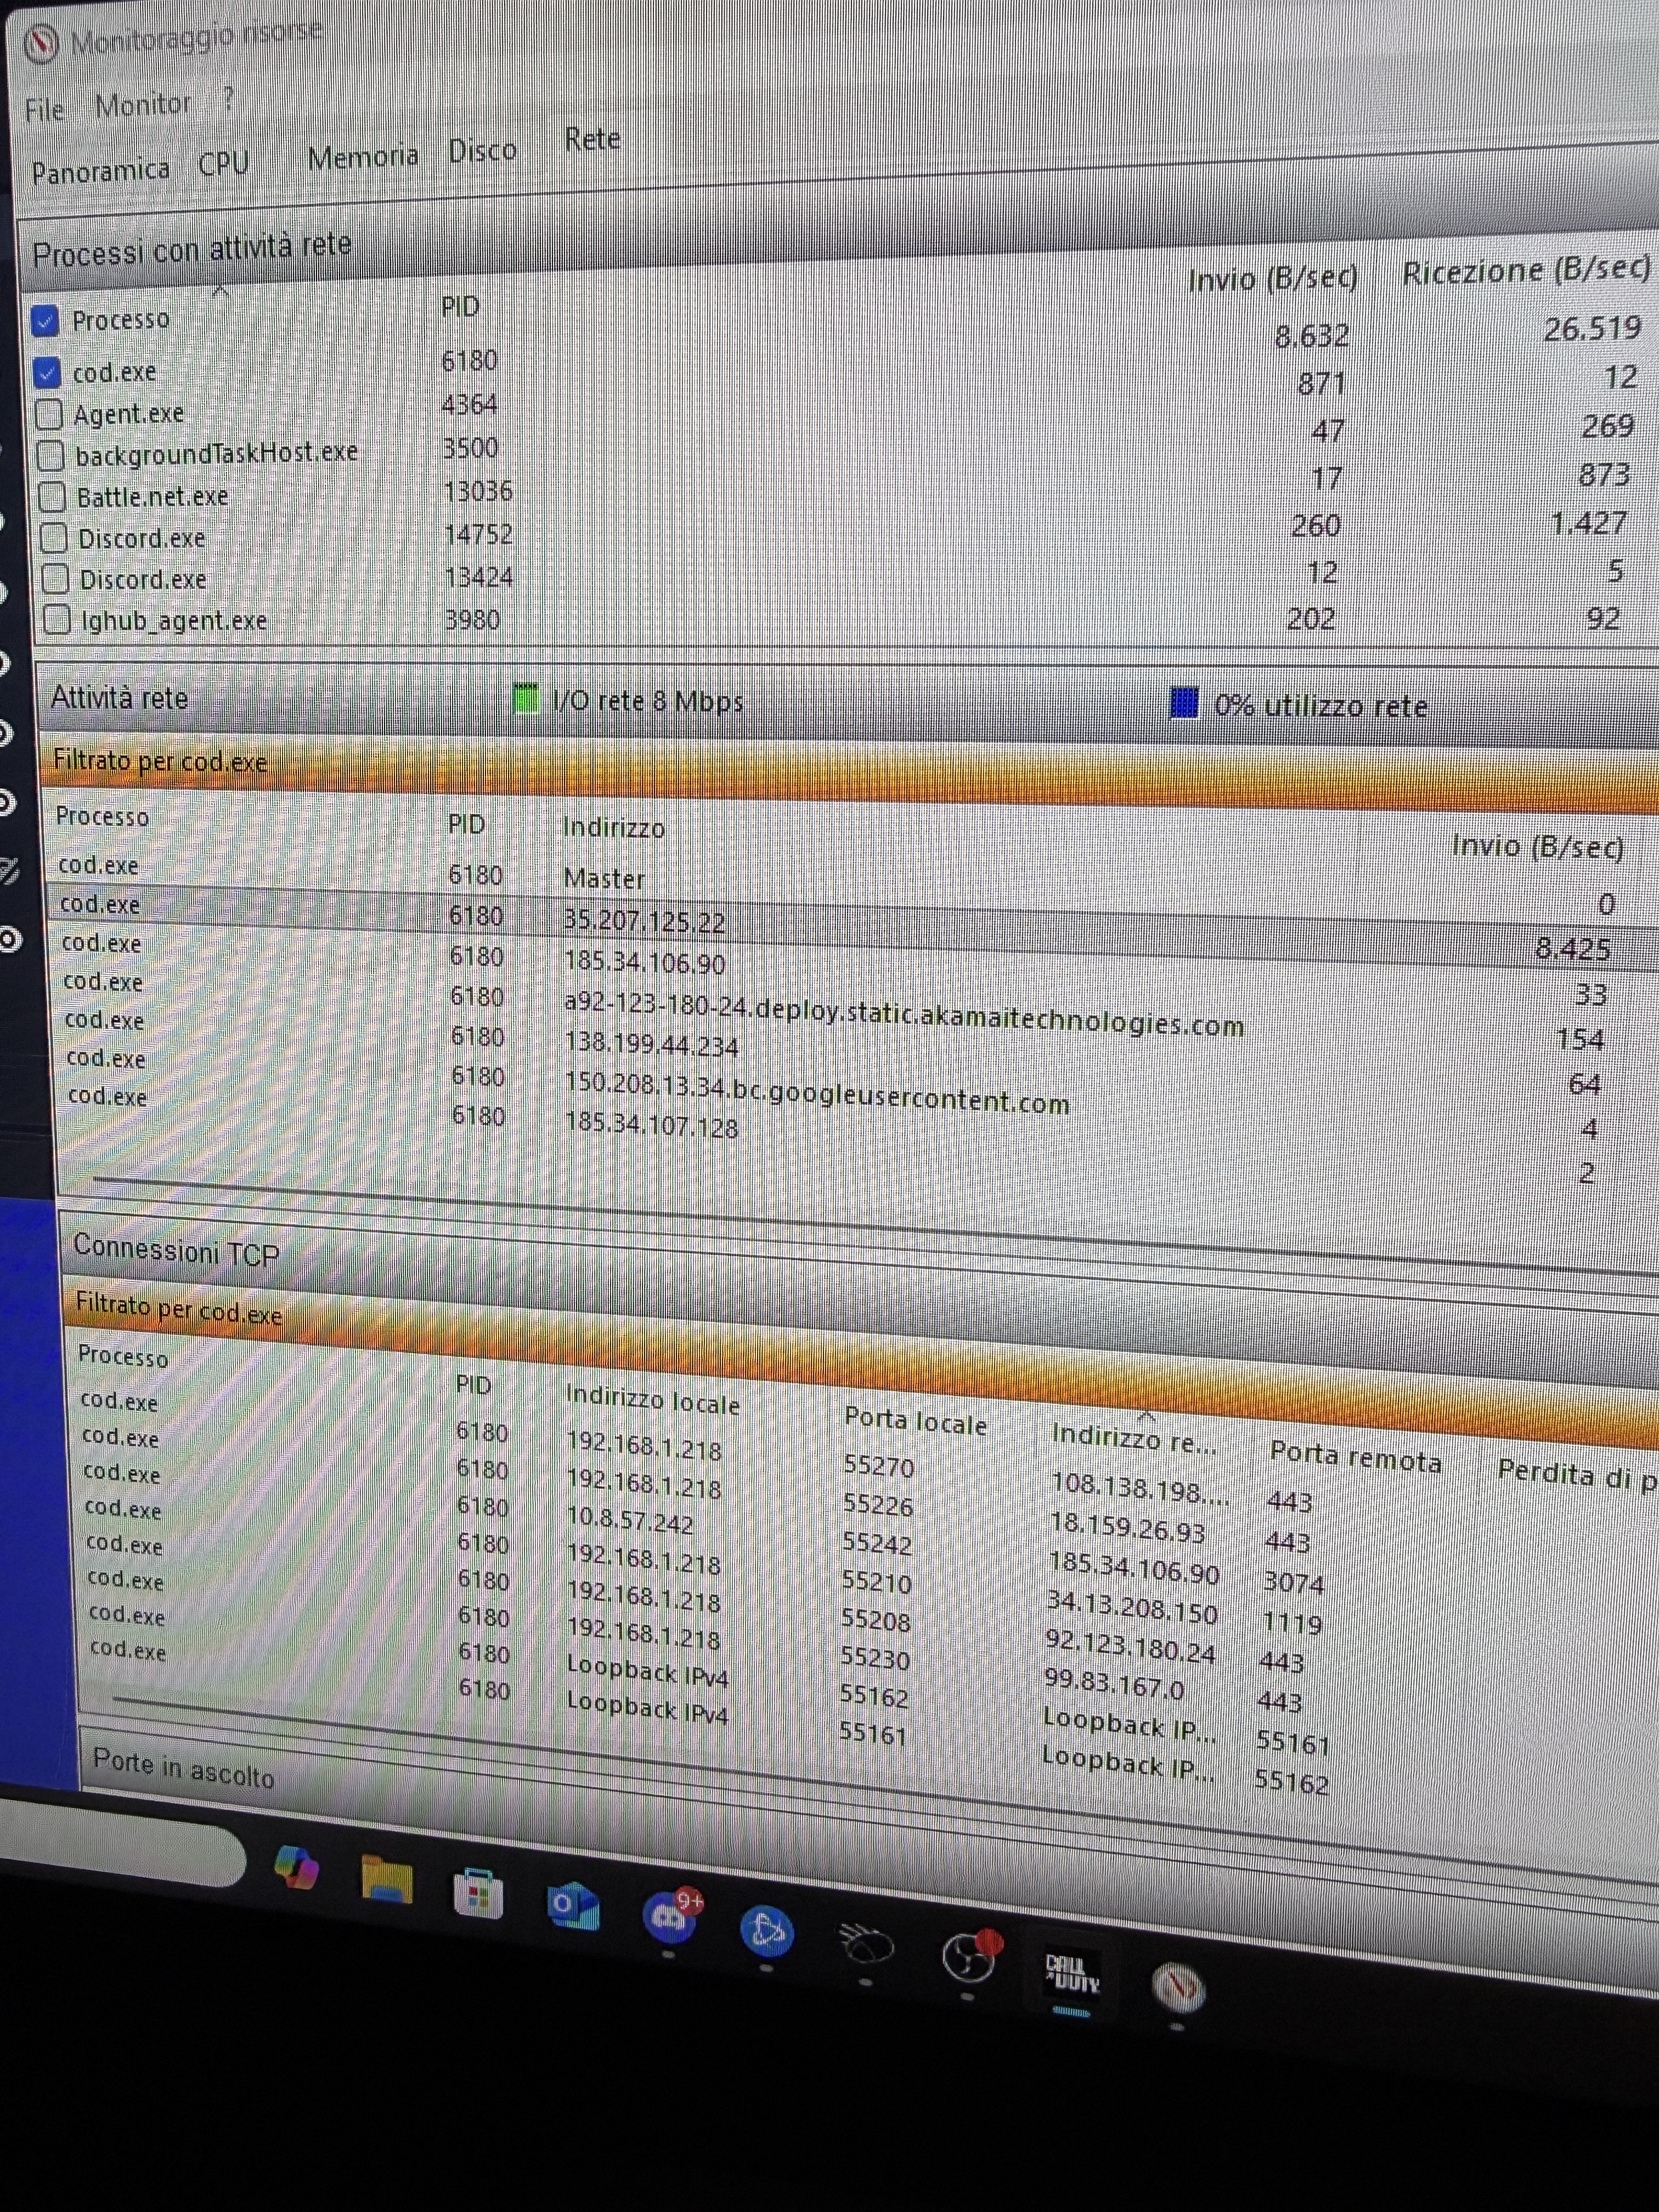Switch to the CPU tab
The image size is (1659, 2212).
click(223, 163)
